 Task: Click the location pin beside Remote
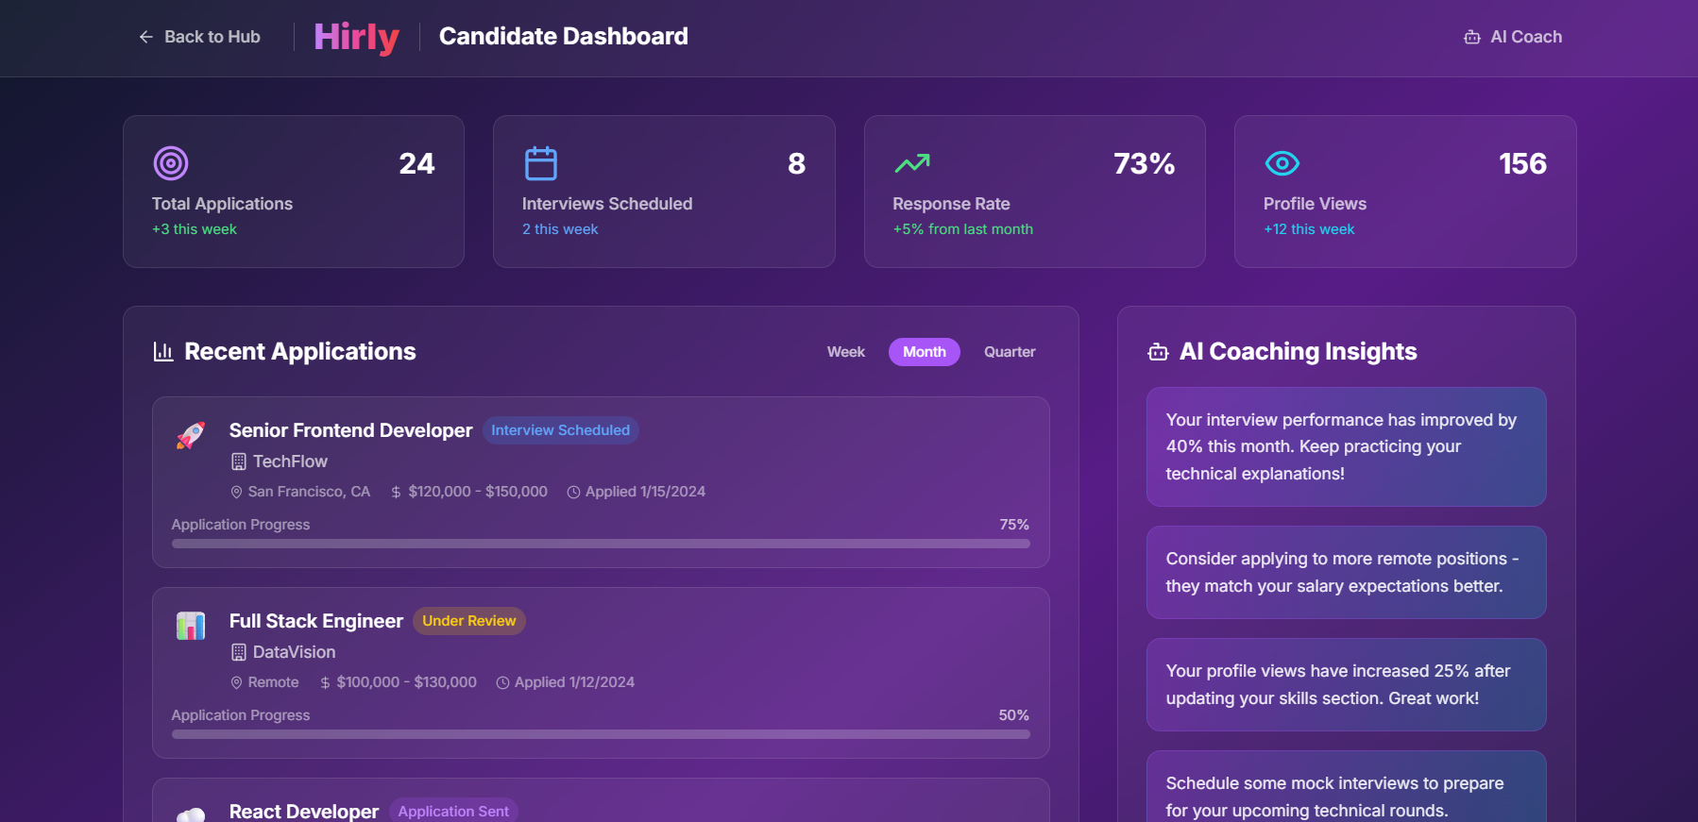236,682
